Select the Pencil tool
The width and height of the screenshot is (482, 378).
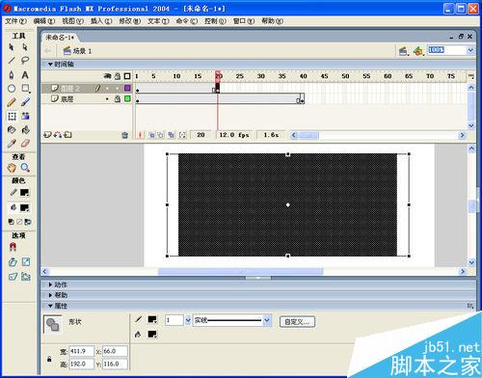[12, 102]
